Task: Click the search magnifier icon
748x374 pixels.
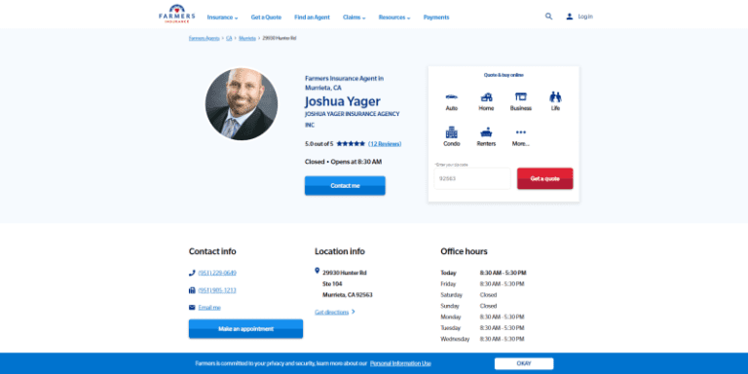Action: (548, 17)
